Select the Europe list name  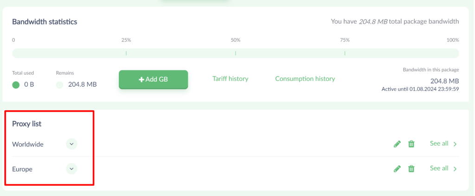tap(22, 169)
